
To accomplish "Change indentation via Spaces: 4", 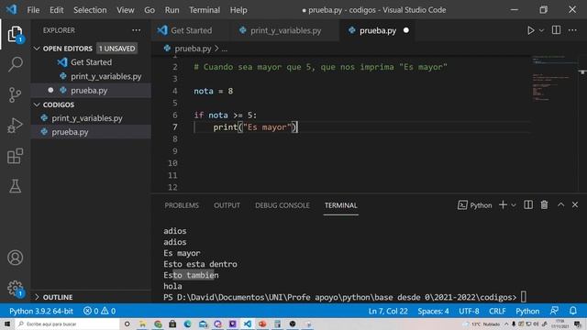I will pyautogui.click(x=433, y=311).
